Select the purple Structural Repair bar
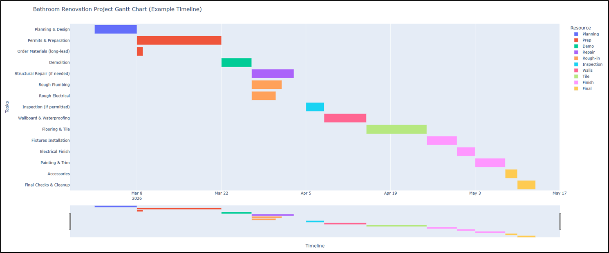Screen dimensions: 609x253 273,74
